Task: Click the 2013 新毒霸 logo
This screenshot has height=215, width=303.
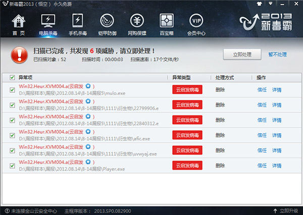Action: point(266,22)
